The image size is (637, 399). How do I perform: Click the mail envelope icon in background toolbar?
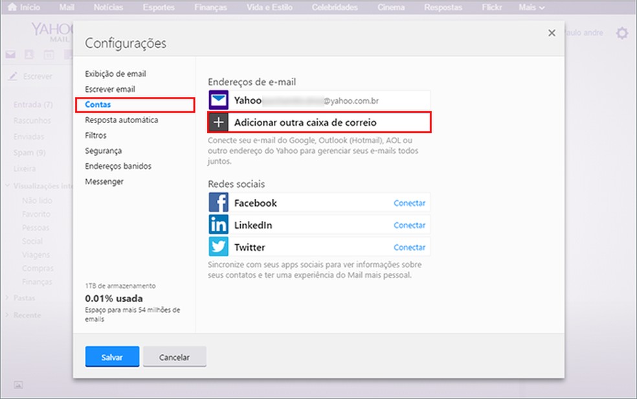click(10, 54)
